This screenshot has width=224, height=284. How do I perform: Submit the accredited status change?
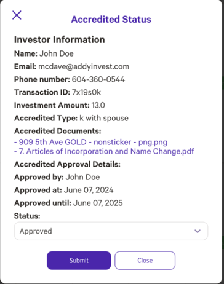79,261
